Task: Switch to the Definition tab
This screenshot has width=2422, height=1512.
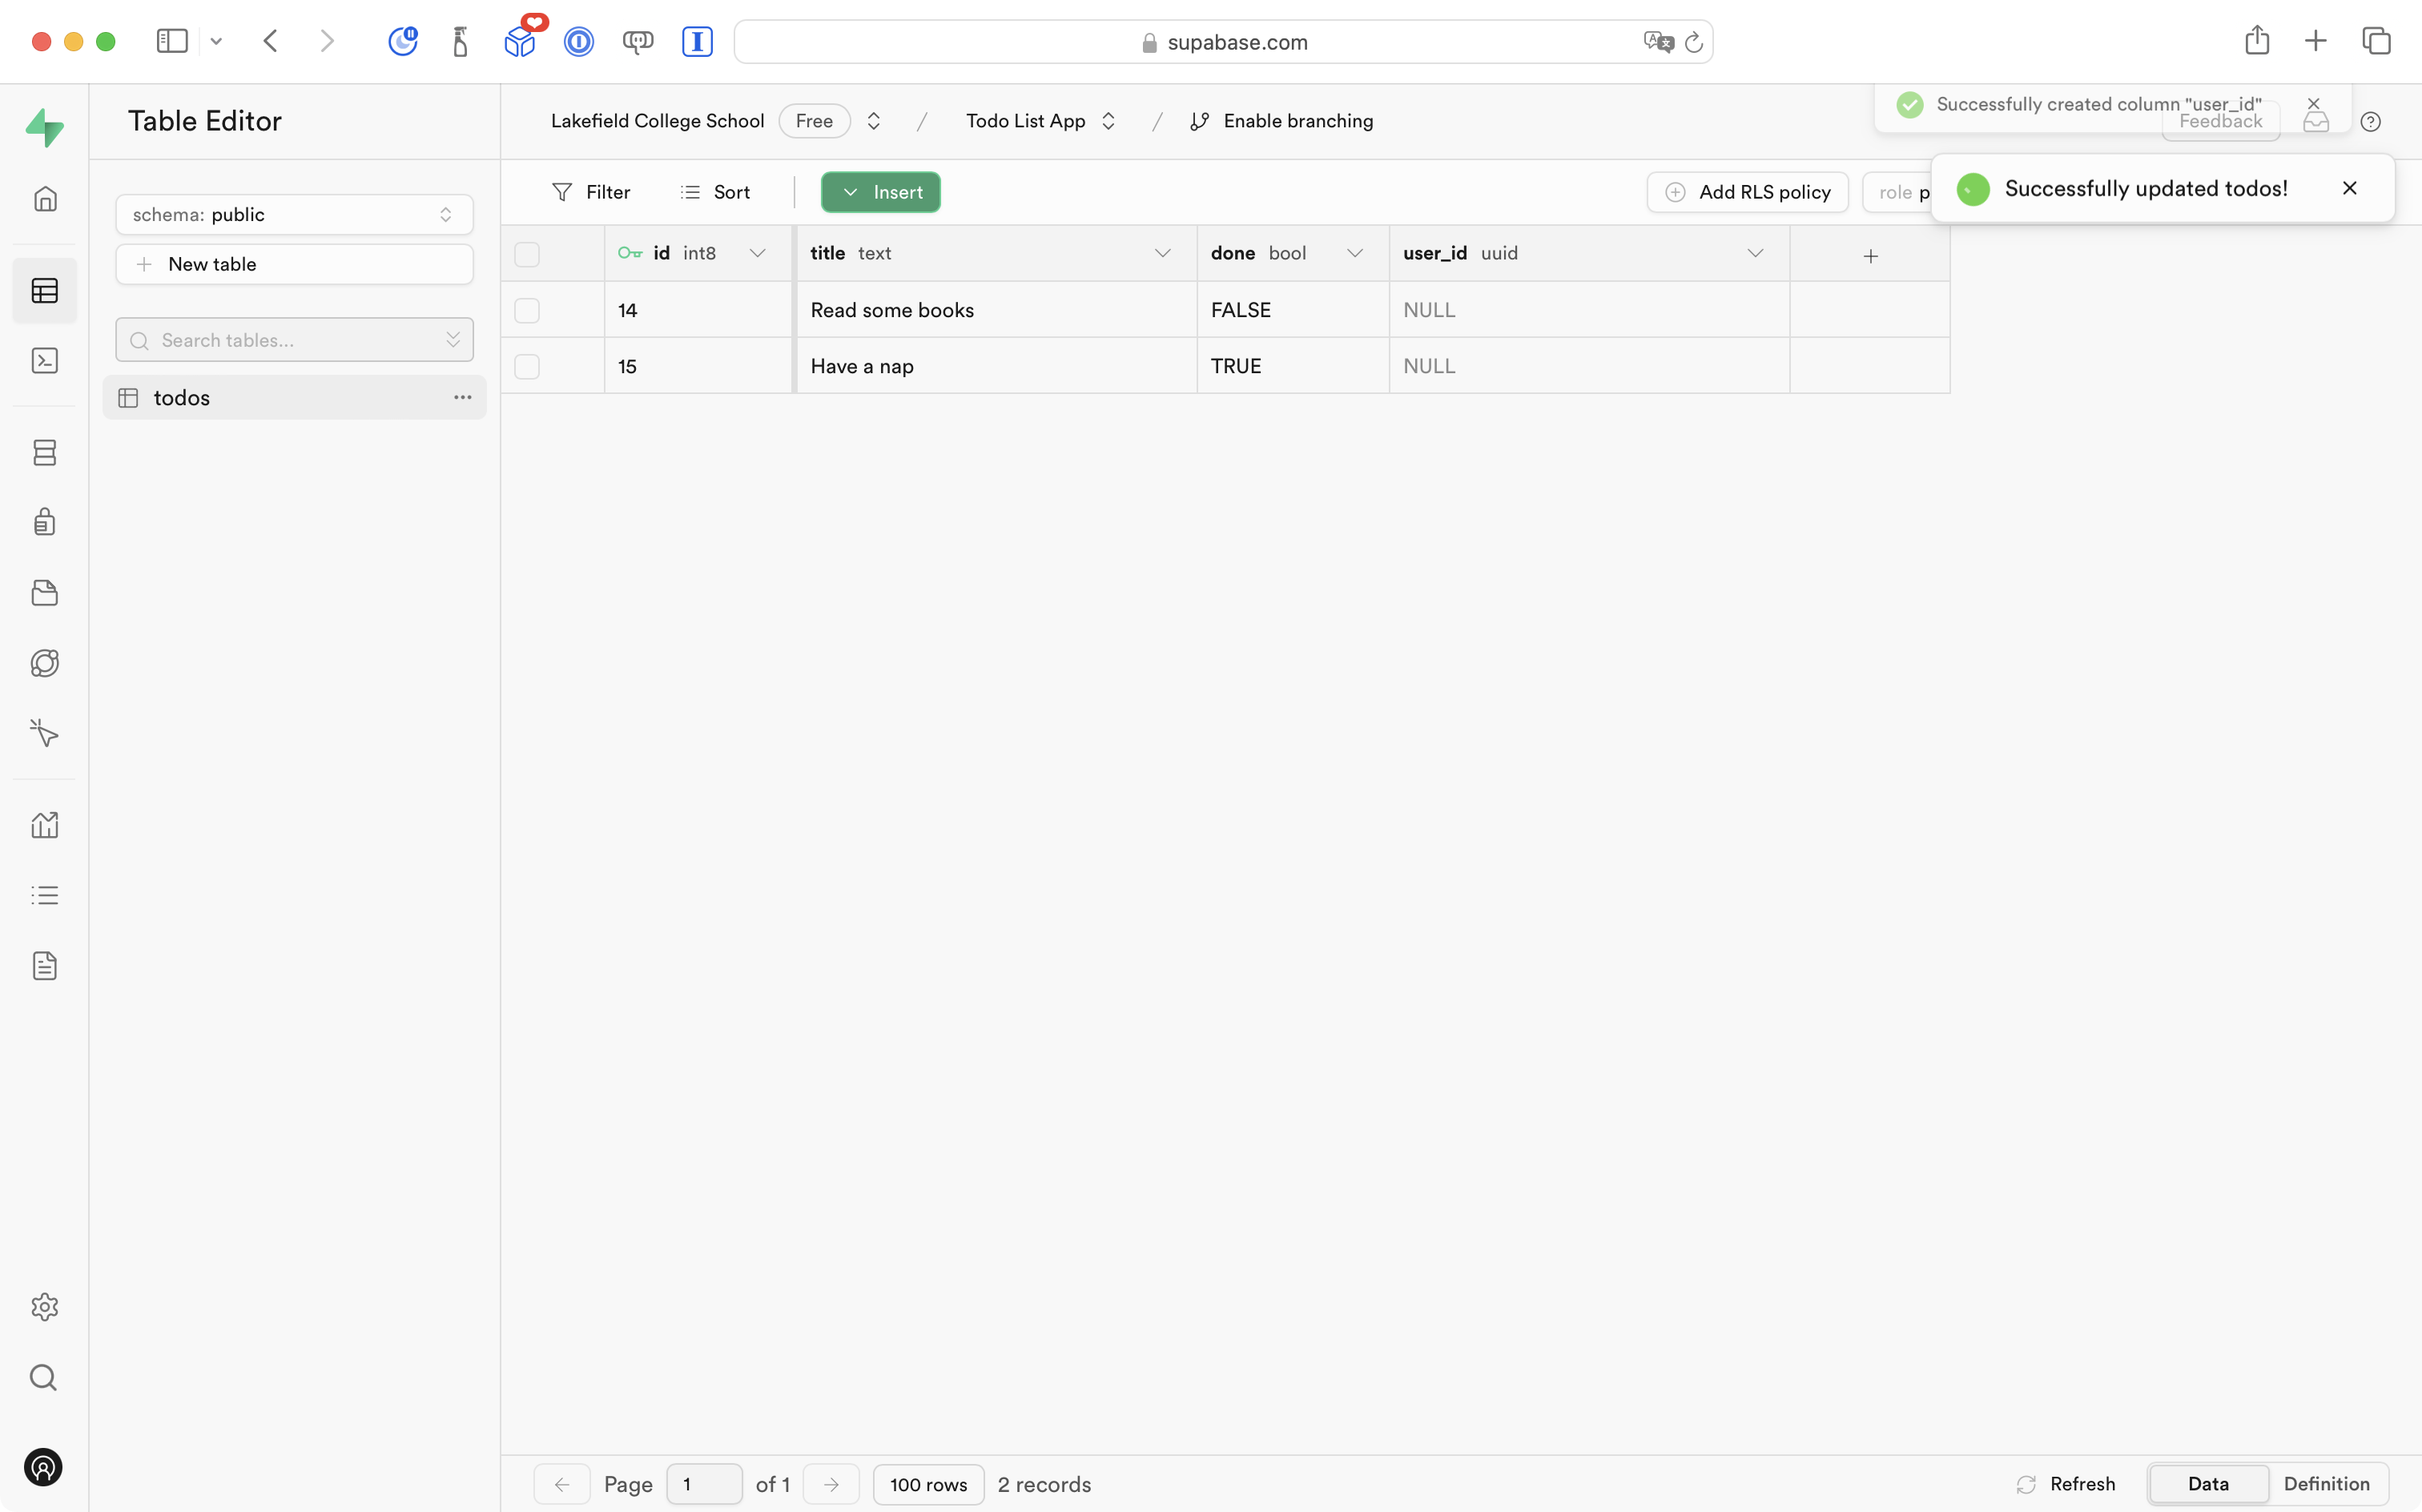Action: click(x=2326, y=1484)
